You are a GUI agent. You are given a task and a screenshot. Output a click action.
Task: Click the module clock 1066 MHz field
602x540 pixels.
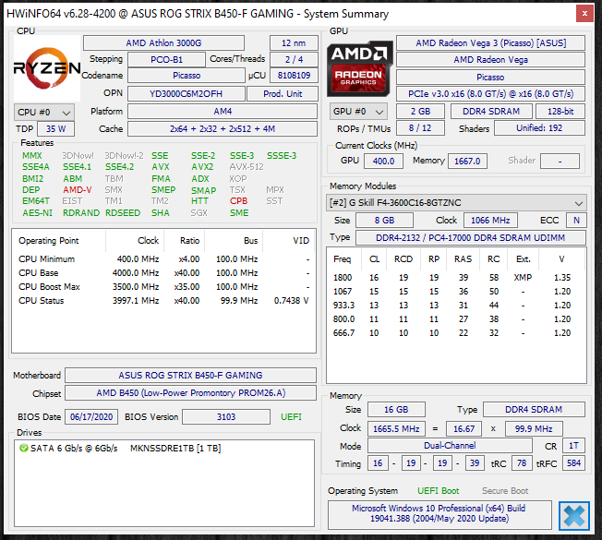tap(490, 221)
